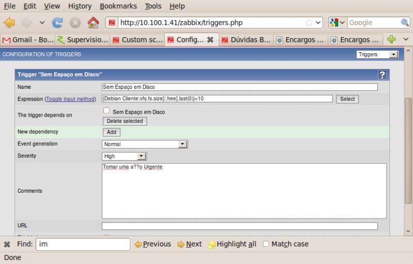Screen dimensions: 413x264
Task: Click the Toggle input method link
Action: coord(70,99)
